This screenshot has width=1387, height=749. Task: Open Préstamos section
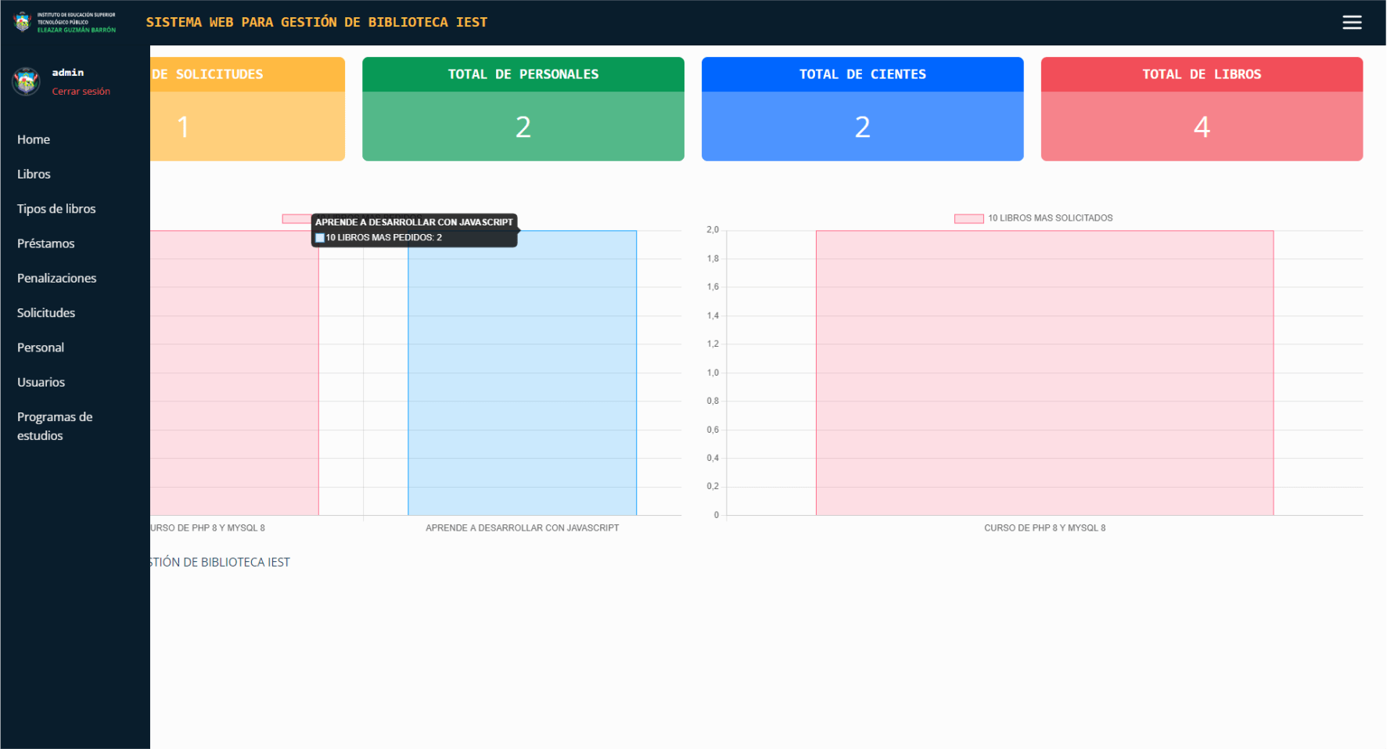click(46, 243)
